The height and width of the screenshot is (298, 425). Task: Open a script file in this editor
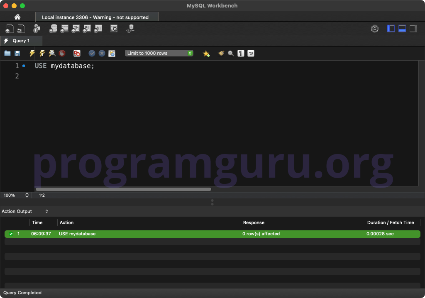[x=7, y=53]
